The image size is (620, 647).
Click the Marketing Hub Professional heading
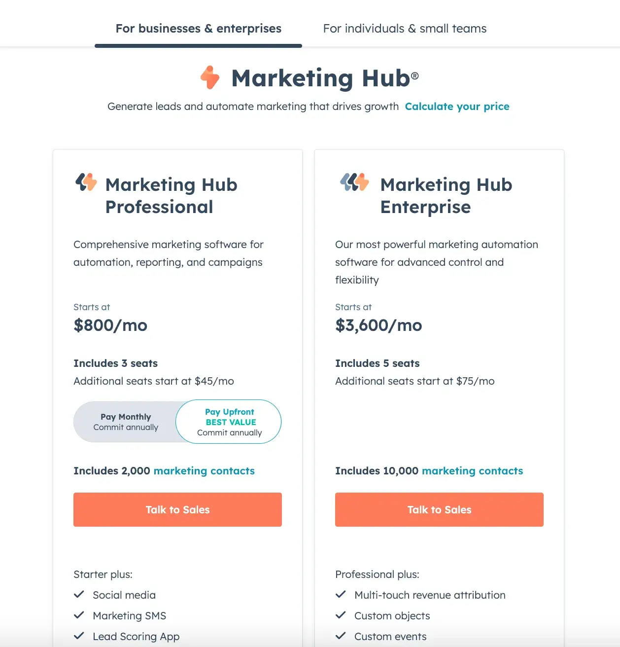coord(171,196)
